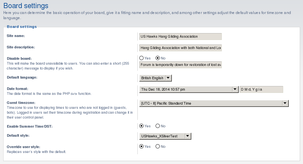Click the 'Override user style:' label
303x164 pixels.
(23, 147)
